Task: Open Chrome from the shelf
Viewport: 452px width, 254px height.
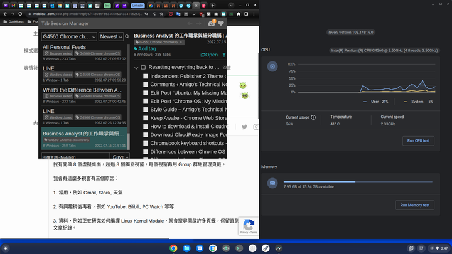Action: click(173, 248)
